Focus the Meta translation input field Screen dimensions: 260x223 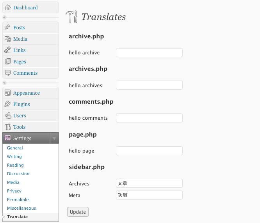149,195
